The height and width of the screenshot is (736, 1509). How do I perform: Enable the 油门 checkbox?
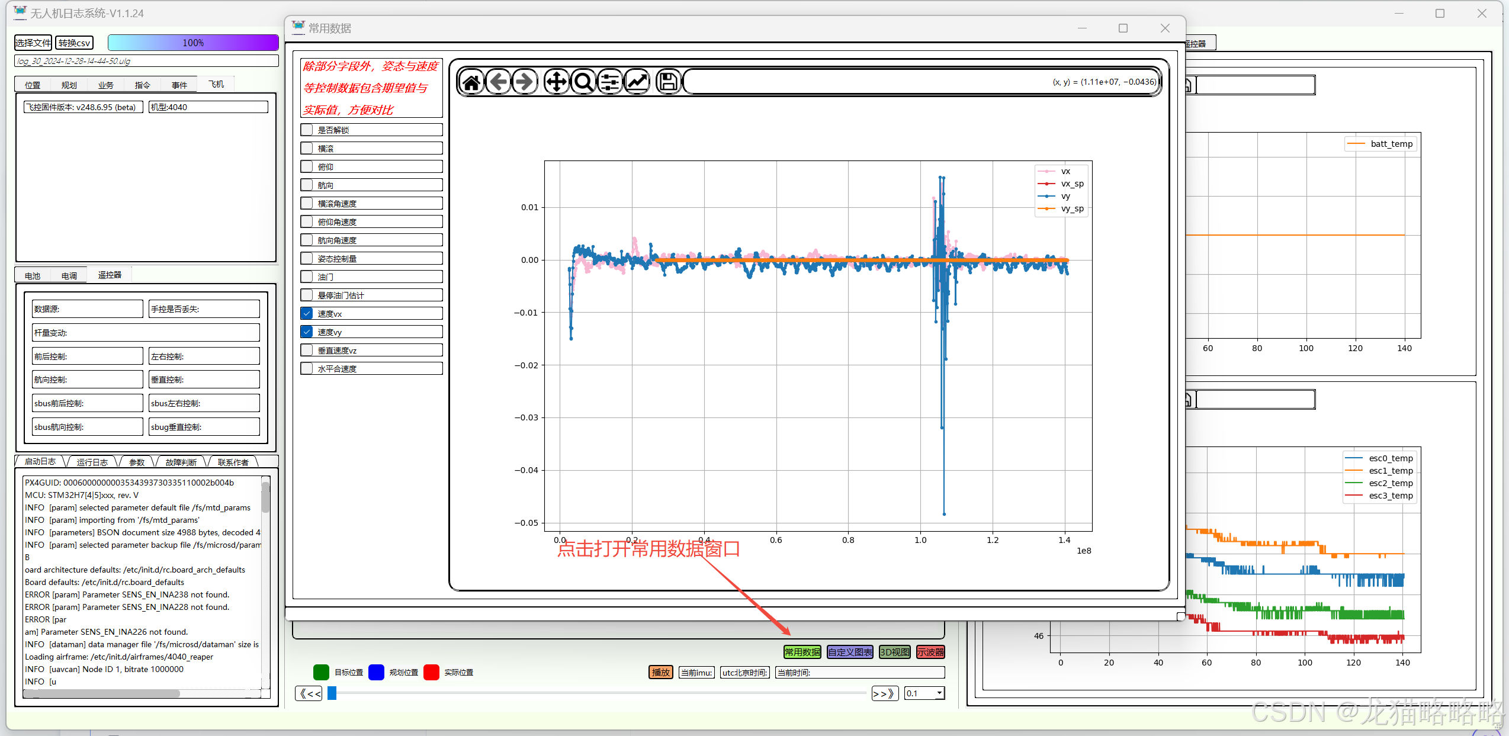pyautogui.click(x=307, y=277)
